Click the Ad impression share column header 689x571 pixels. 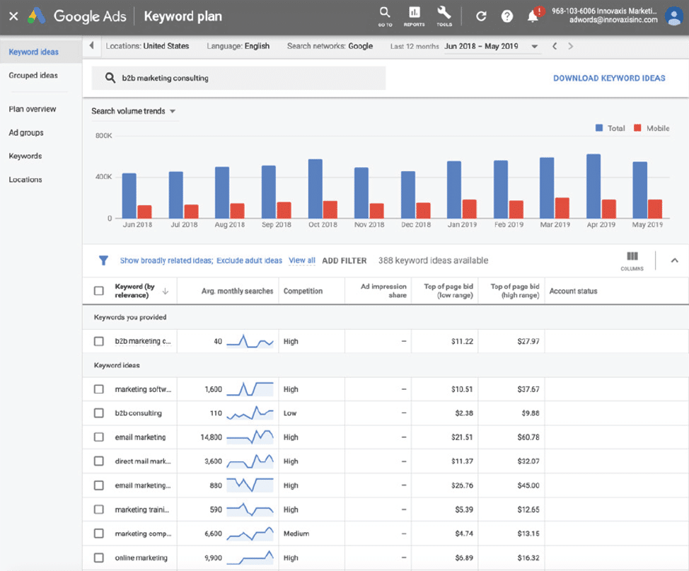(x=383, y=291)
